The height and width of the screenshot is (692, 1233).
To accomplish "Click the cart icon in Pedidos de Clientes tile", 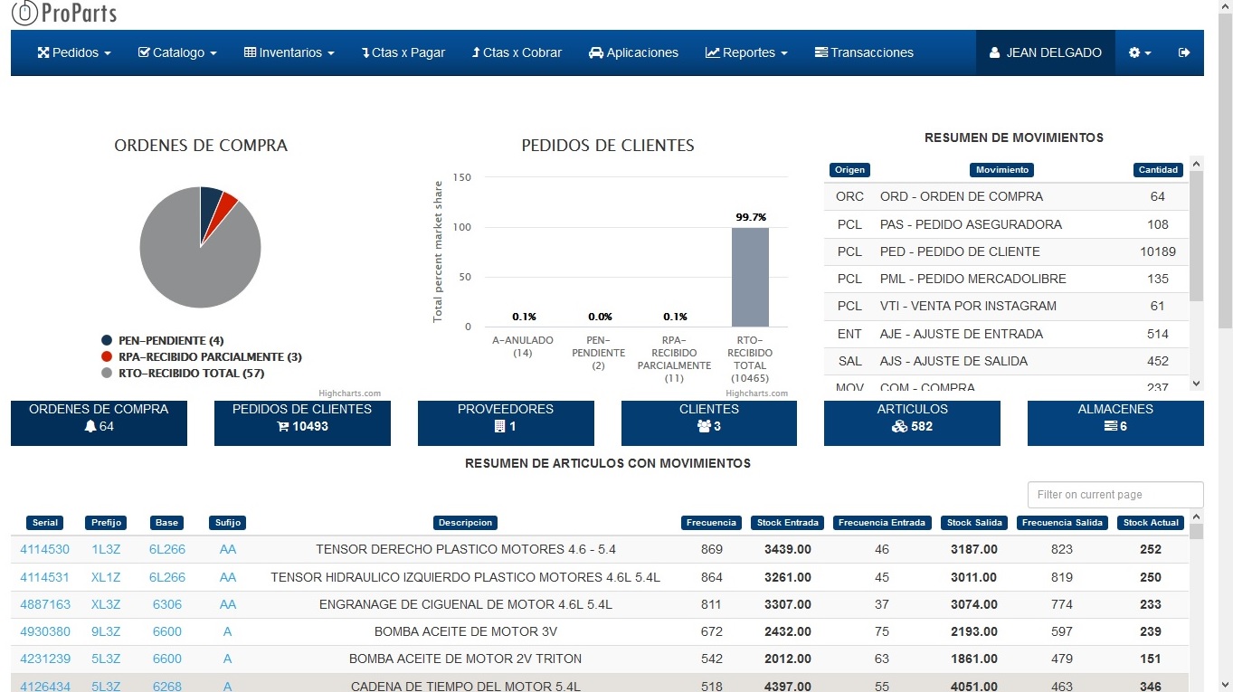I will coord(282,426).
